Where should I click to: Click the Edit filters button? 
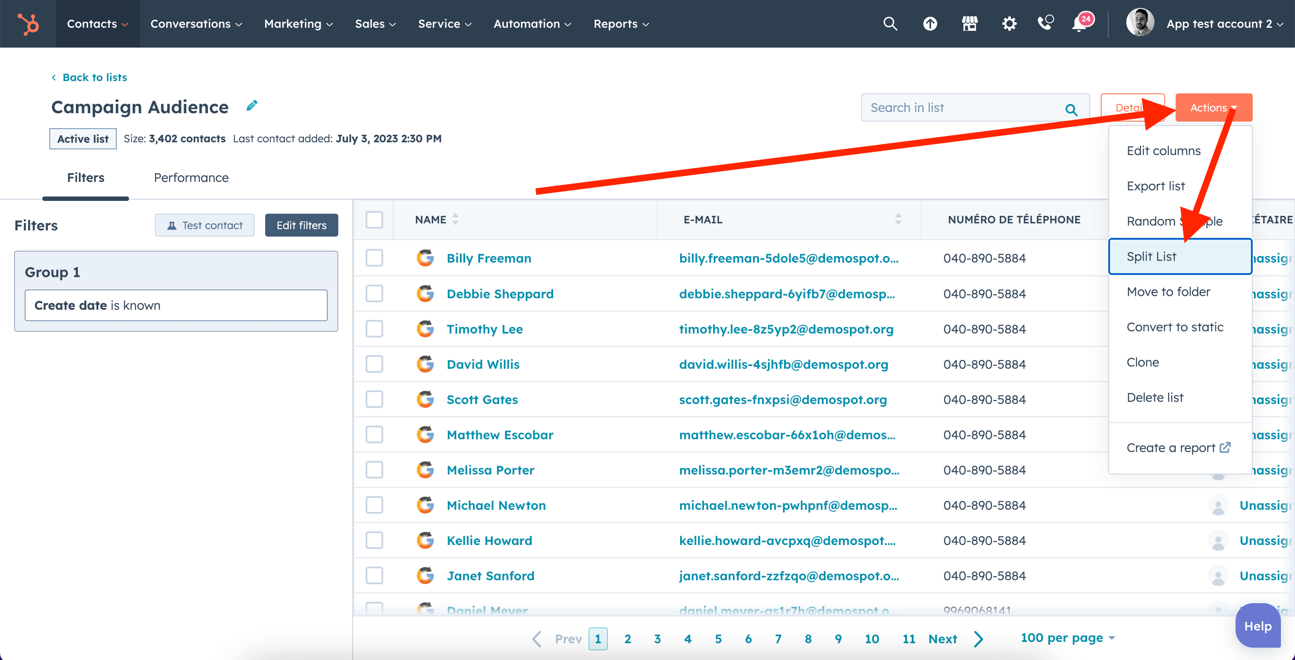click(302, 225)
